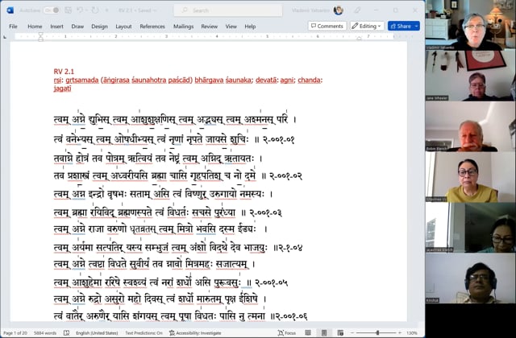
Task: Click the English (United States) language indicator
Action: click(97, 332)
